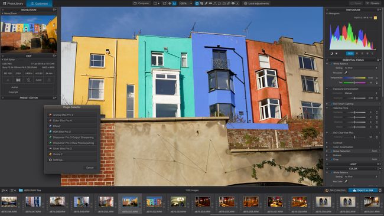Launch Color Efex Pro 4 plugin
The height and width of the screenshot is (216, 384).
pyautogui.click(x=71, y=120)
